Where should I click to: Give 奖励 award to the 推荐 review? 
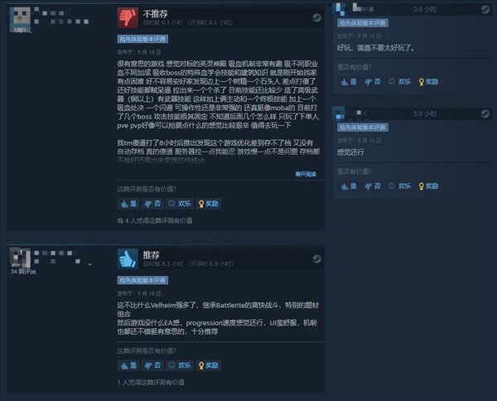(208, 365)
